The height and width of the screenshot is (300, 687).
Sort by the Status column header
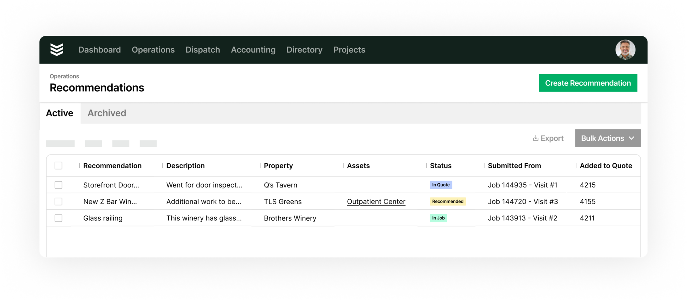click(441, 165)
